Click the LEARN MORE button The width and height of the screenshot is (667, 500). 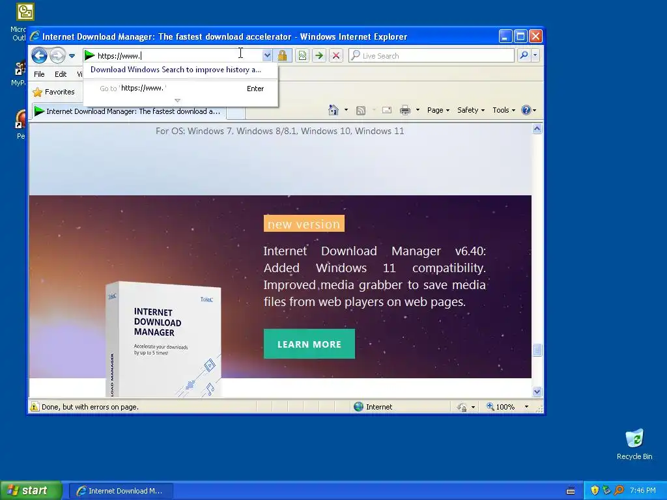(309, 344)
